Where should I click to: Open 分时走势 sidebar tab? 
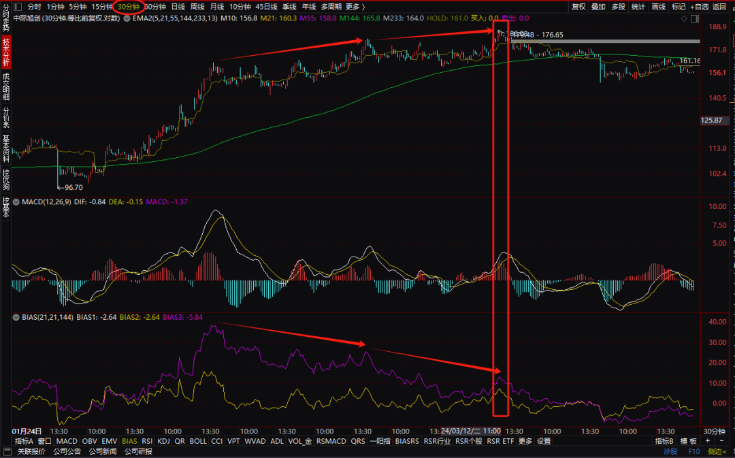(5, 18)
